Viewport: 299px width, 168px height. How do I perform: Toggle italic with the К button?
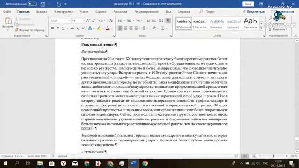coord(58,28)
